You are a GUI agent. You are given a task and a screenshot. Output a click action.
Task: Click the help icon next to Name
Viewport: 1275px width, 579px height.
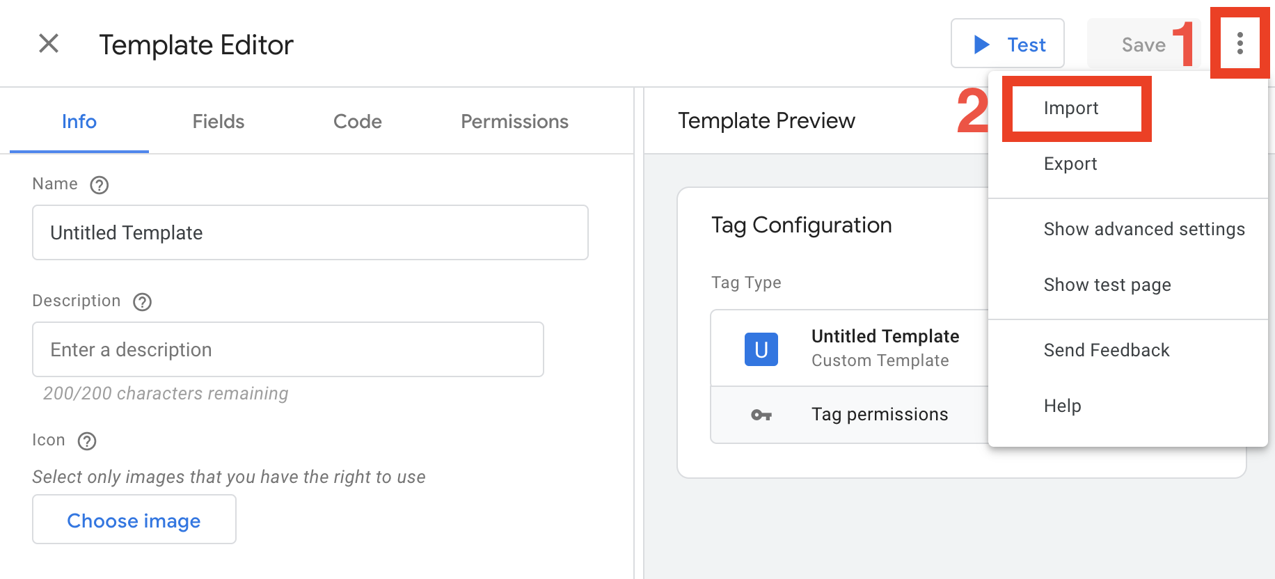pyautogui.click(x=100, y=185)
